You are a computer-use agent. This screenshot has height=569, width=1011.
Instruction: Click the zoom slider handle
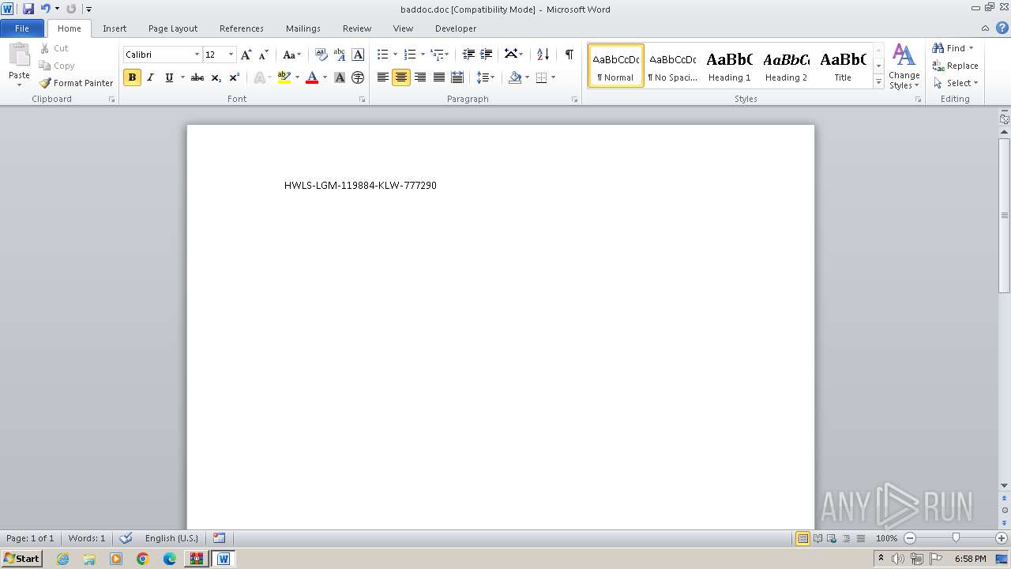(956, 538)
